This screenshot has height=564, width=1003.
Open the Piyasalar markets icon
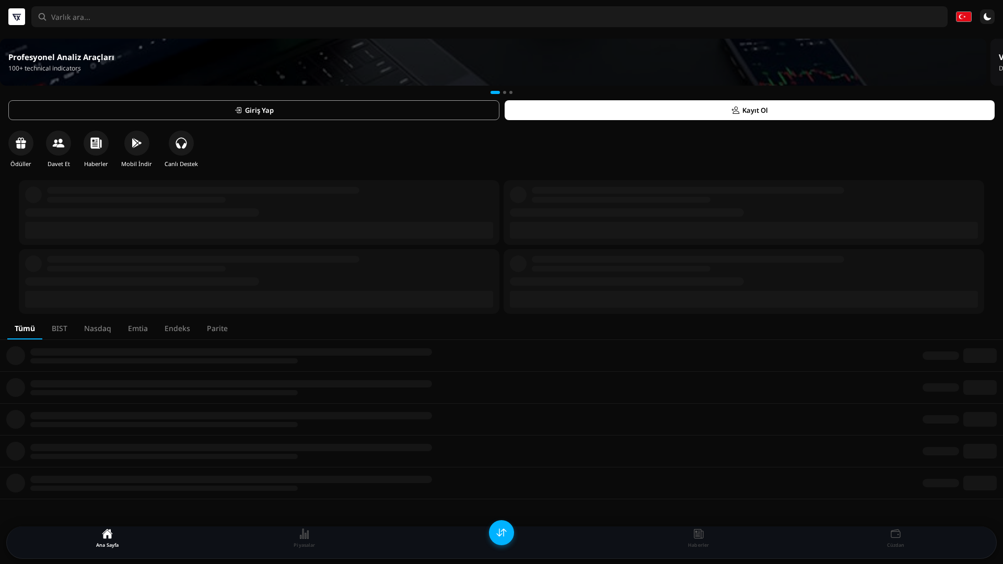(304, 537)
